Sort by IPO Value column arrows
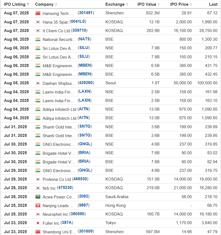This screenshot has height=235, width=221. (x=159, y=4)
